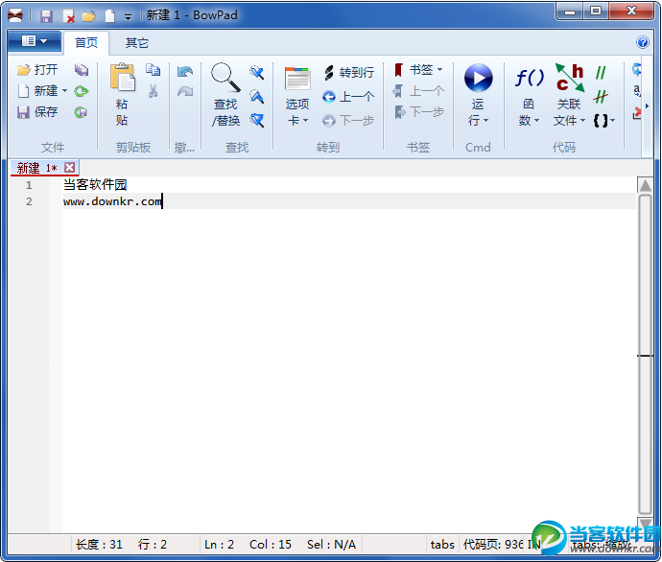The image size is (662, 562).
Task: Minimize the BowPad window
Action: click(570, 12)
